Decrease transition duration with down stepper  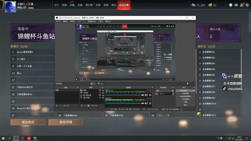pos(173,95)
